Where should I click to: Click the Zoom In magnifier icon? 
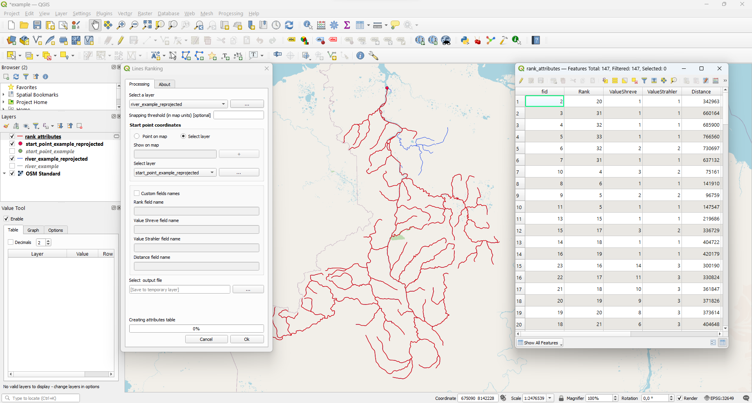[x=121, y=25]
